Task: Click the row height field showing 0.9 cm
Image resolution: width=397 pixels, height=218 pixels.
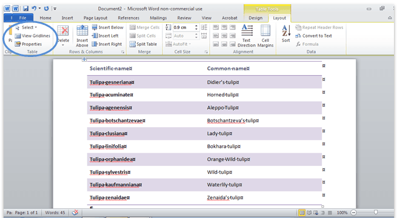Action: (183, 27)
